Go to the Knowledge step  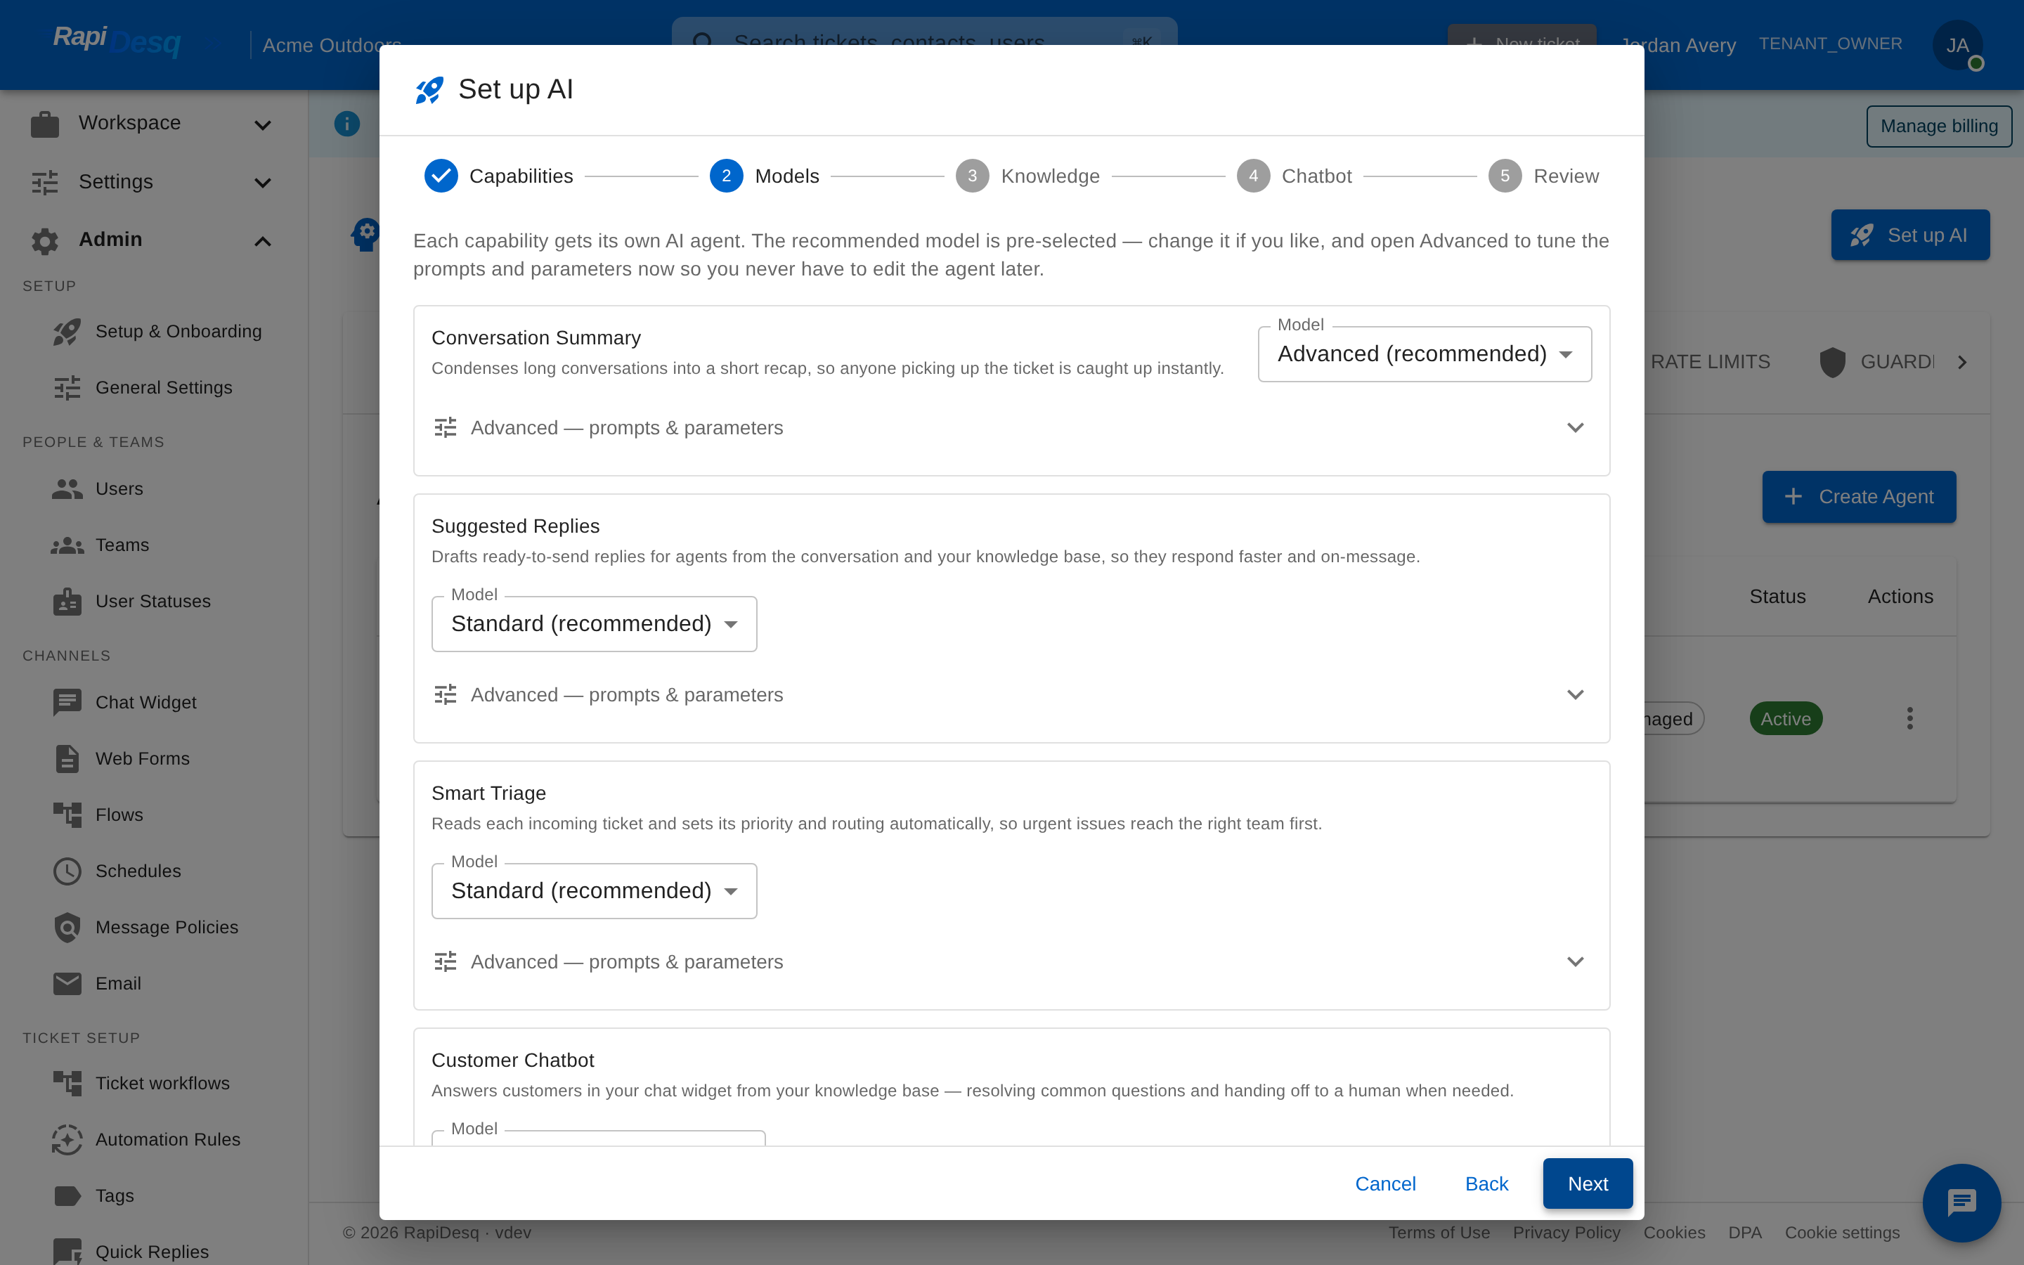pyautogui.click(x=1027, y=176)
